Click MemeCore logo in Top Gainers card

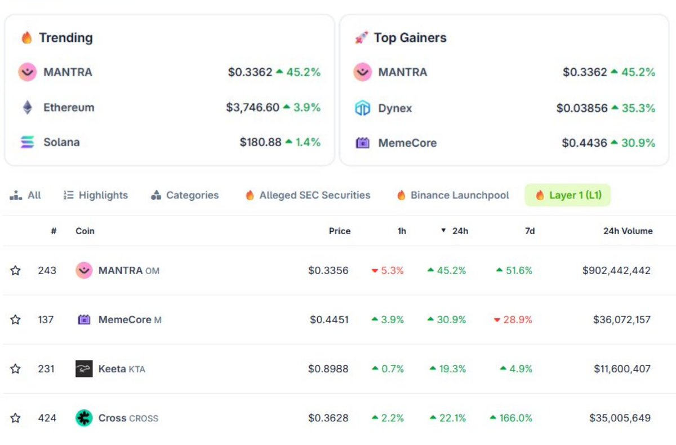[x=362, y=143]
